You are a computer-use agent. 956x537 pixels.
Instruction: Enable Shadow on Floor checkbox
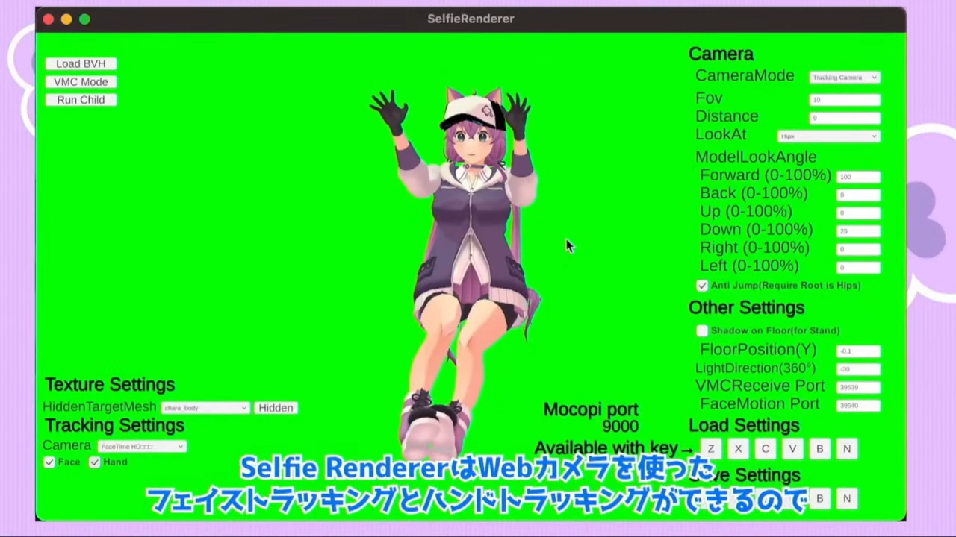click(702, 330)
